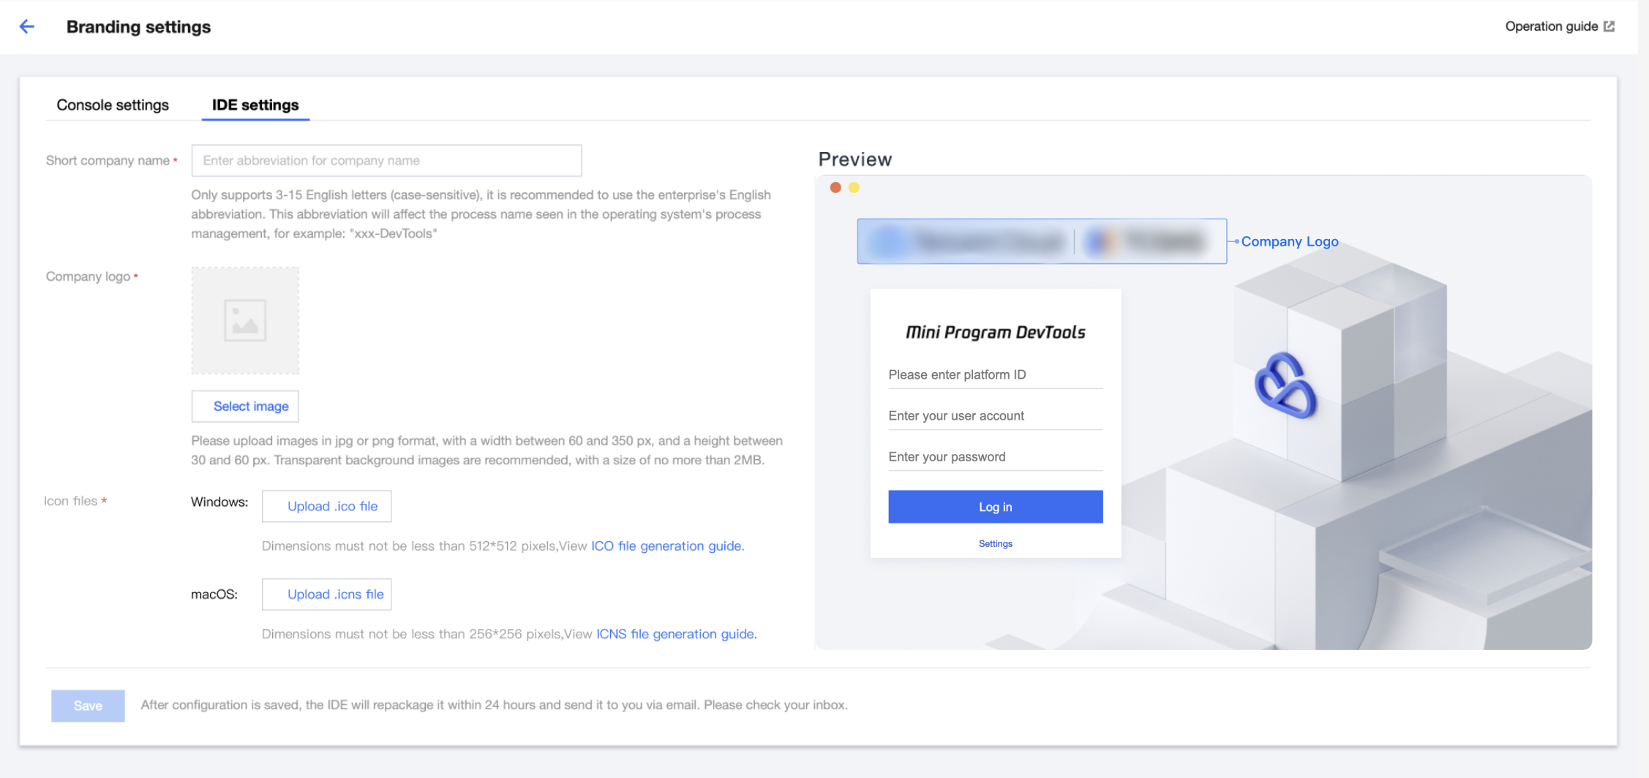Click the Log in button in the preview
The width and height of the screenshot is (1649, 778).
[996, 507]
